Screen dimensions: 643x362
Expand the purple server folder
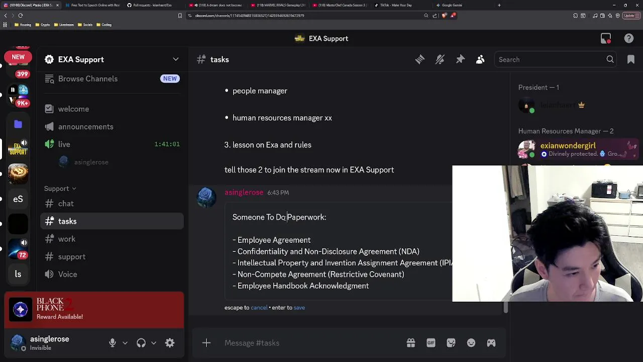tap(18, 124)
